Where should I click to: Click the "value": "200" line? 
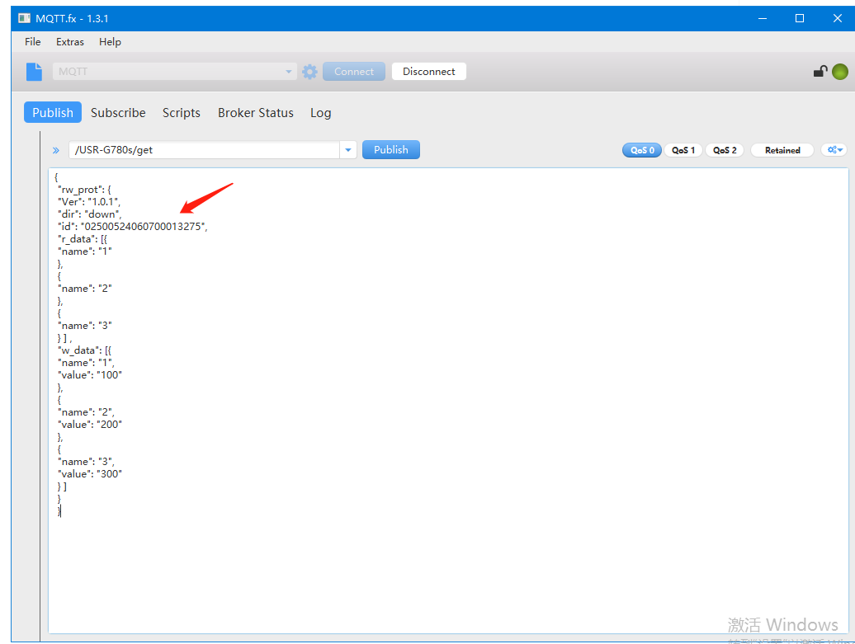(x=90, y=425)
